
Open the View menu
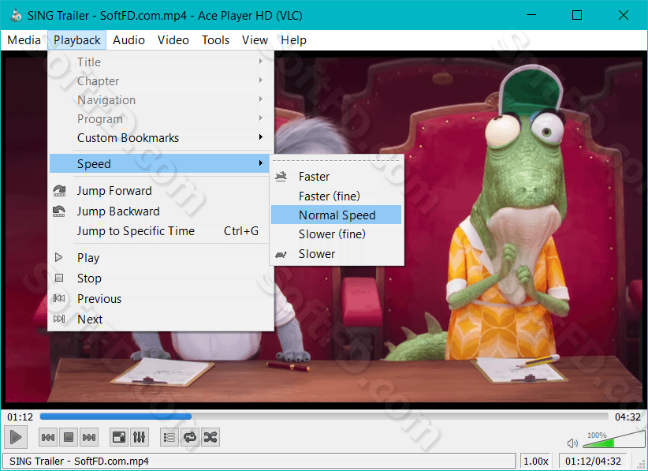[255, 40]
